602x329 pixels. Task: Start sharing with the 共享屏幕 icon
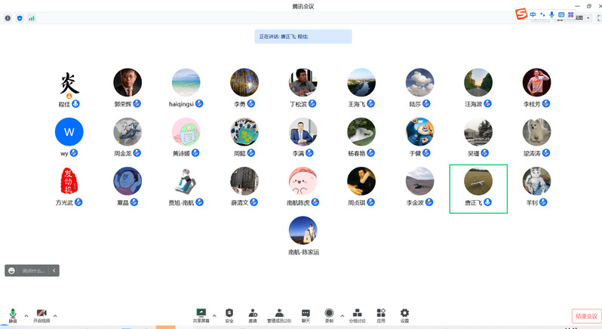coord(201,313)
